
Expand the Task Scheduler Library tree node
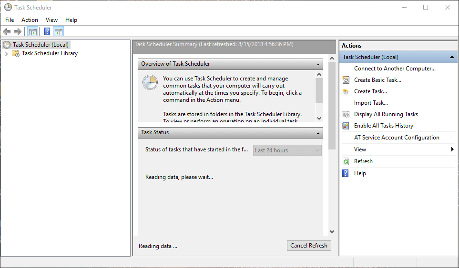7,54
